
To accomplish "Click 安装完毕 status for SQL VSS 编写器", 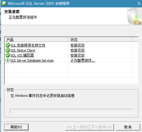I will (77, 55).
